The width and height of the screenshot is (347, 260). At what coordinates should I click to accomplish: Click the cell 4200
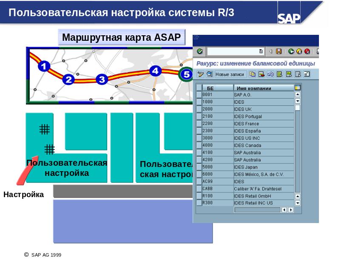[x=218, y=160]
